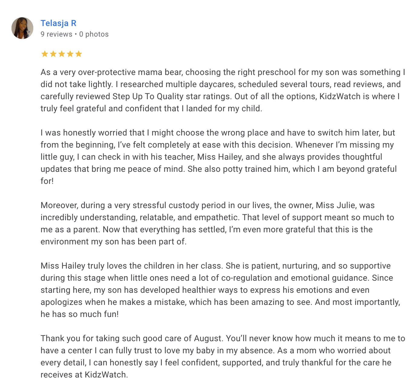Click "he has so much fun!" line

click(80, 314)
